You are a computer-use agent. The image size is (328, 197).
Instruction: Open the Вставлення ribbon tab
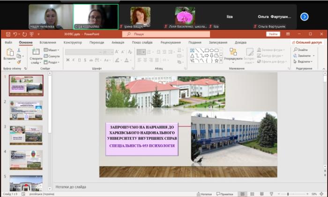[x=48, y=42]
